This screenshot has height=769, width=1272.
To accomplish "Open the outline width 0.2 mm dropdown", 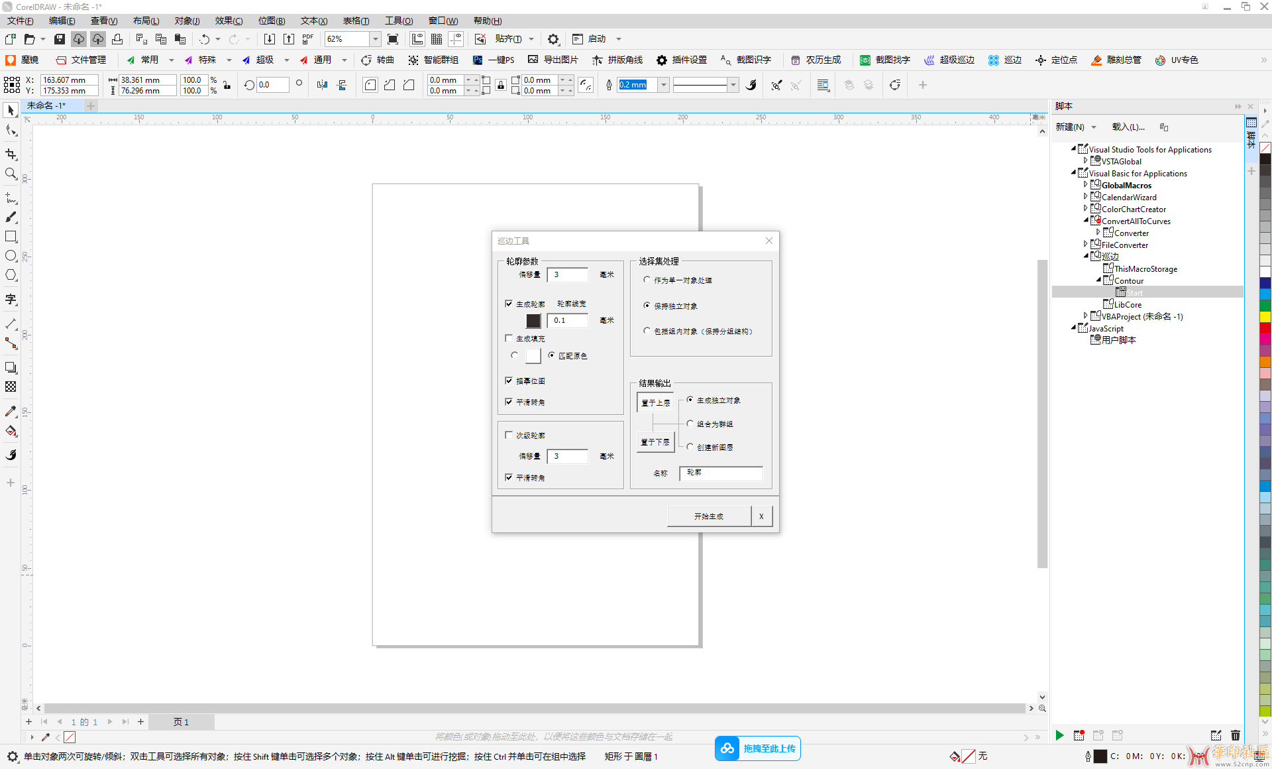I will (x=663, y=85).
